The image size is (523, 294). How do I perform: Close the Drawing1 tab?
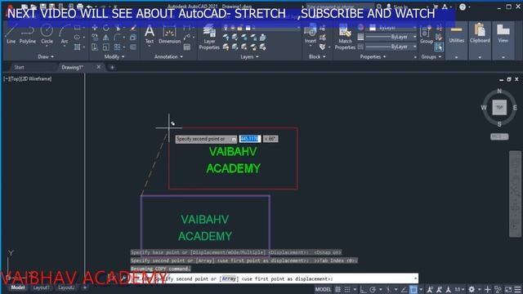[99, 67]
